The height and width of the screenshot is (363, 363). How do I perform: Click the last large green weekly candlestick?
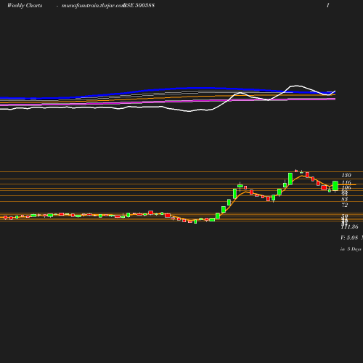coord(335,186)
